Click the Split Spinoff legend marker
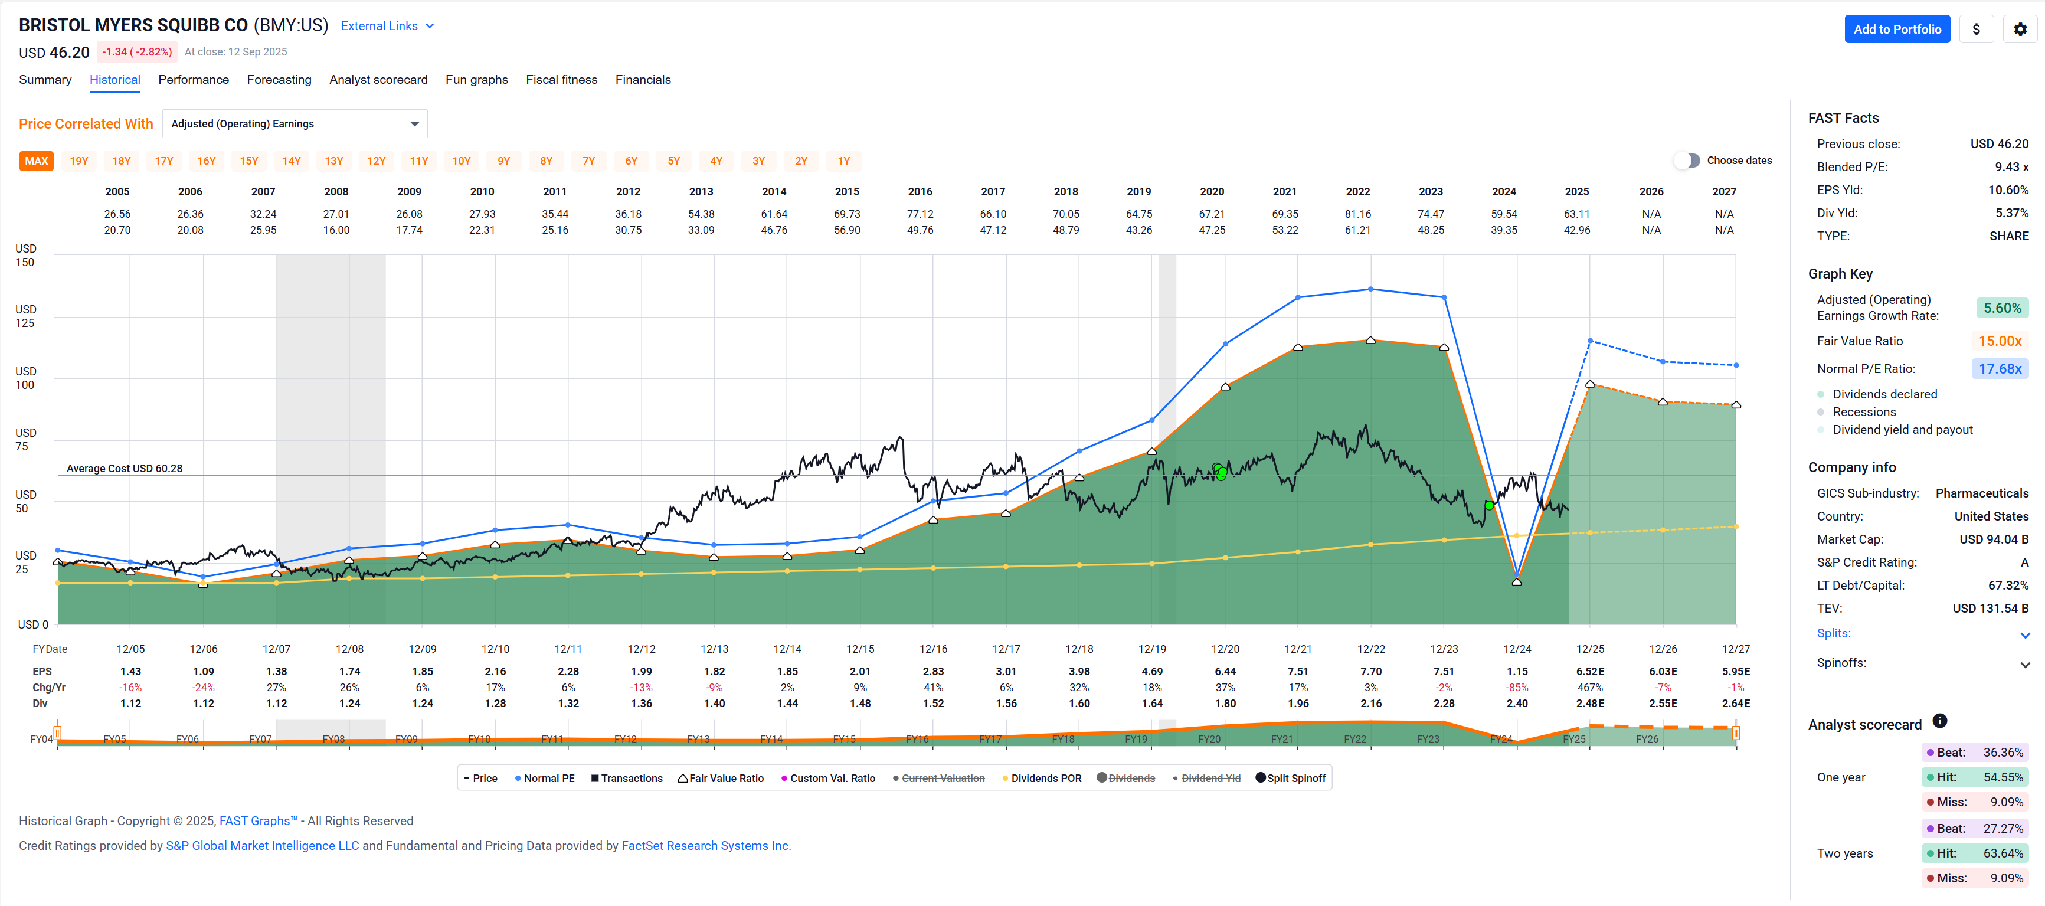Viewport: 2045px width, 906px height. click(1260, 777)
